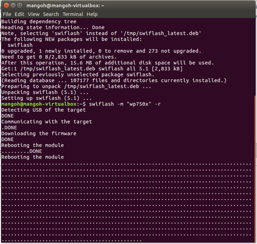This screenshot has width=257, height=244.
Task: Maximize the terminal window
Action: click(x=20, y=6)
